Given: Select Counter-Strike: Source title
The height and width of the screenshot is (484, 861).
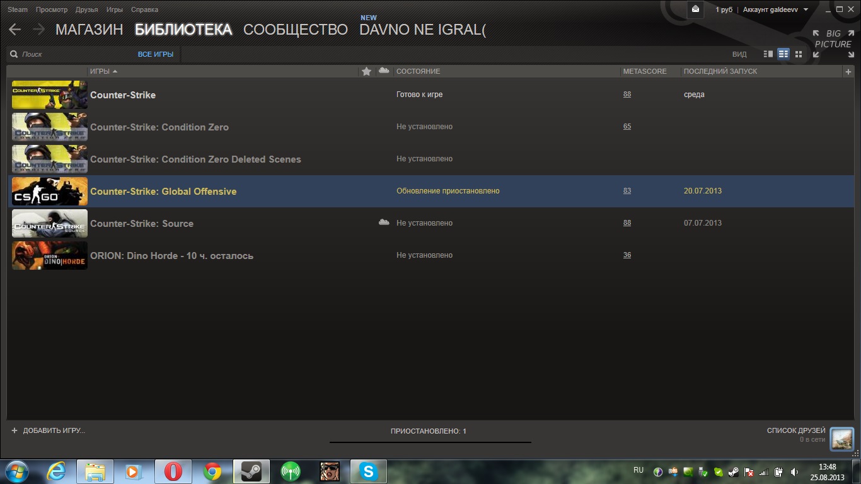Looking at the screenshot, I should (x=142, y=223).
